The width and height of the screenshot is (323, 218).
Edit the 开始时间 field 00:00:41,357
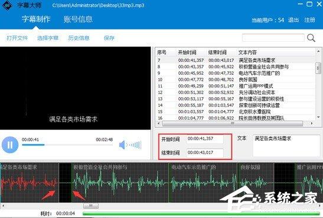click(205, 138)
